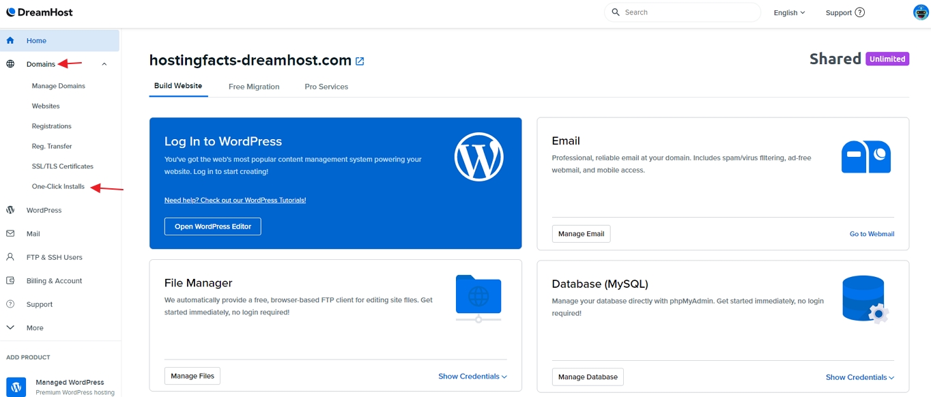Screen dimensions: 931x397
Task: Expand Show Credentials under File Manager
Action: pyautogui.click(x=472, y=376)
